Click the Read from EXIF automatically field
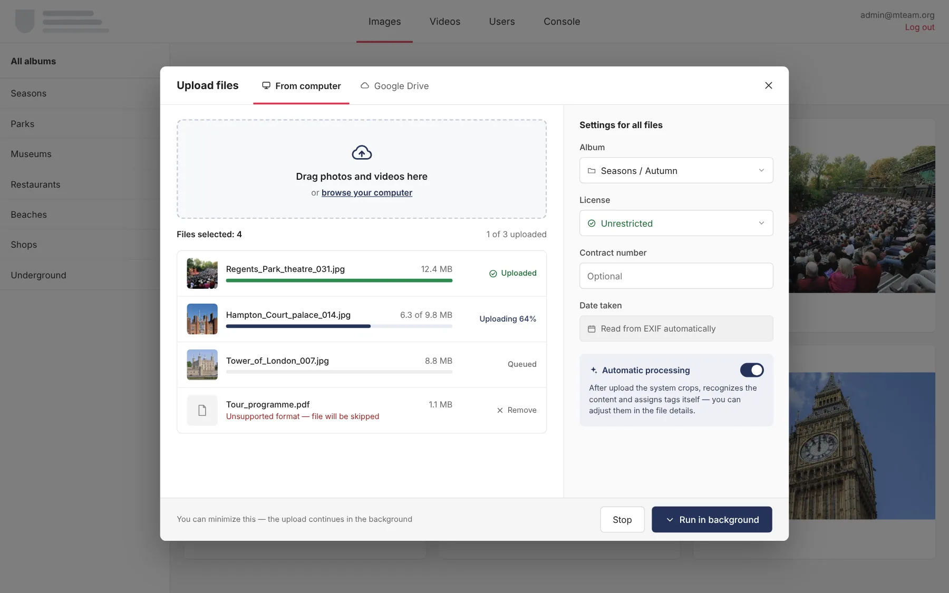The height and width of the screenshot is (593, 949). point(676,328)
